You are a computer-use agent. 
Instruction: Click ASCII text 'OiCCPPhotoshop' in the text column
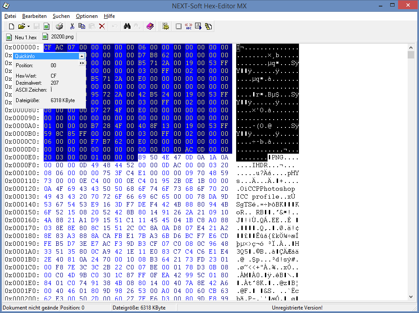(268, 189)
